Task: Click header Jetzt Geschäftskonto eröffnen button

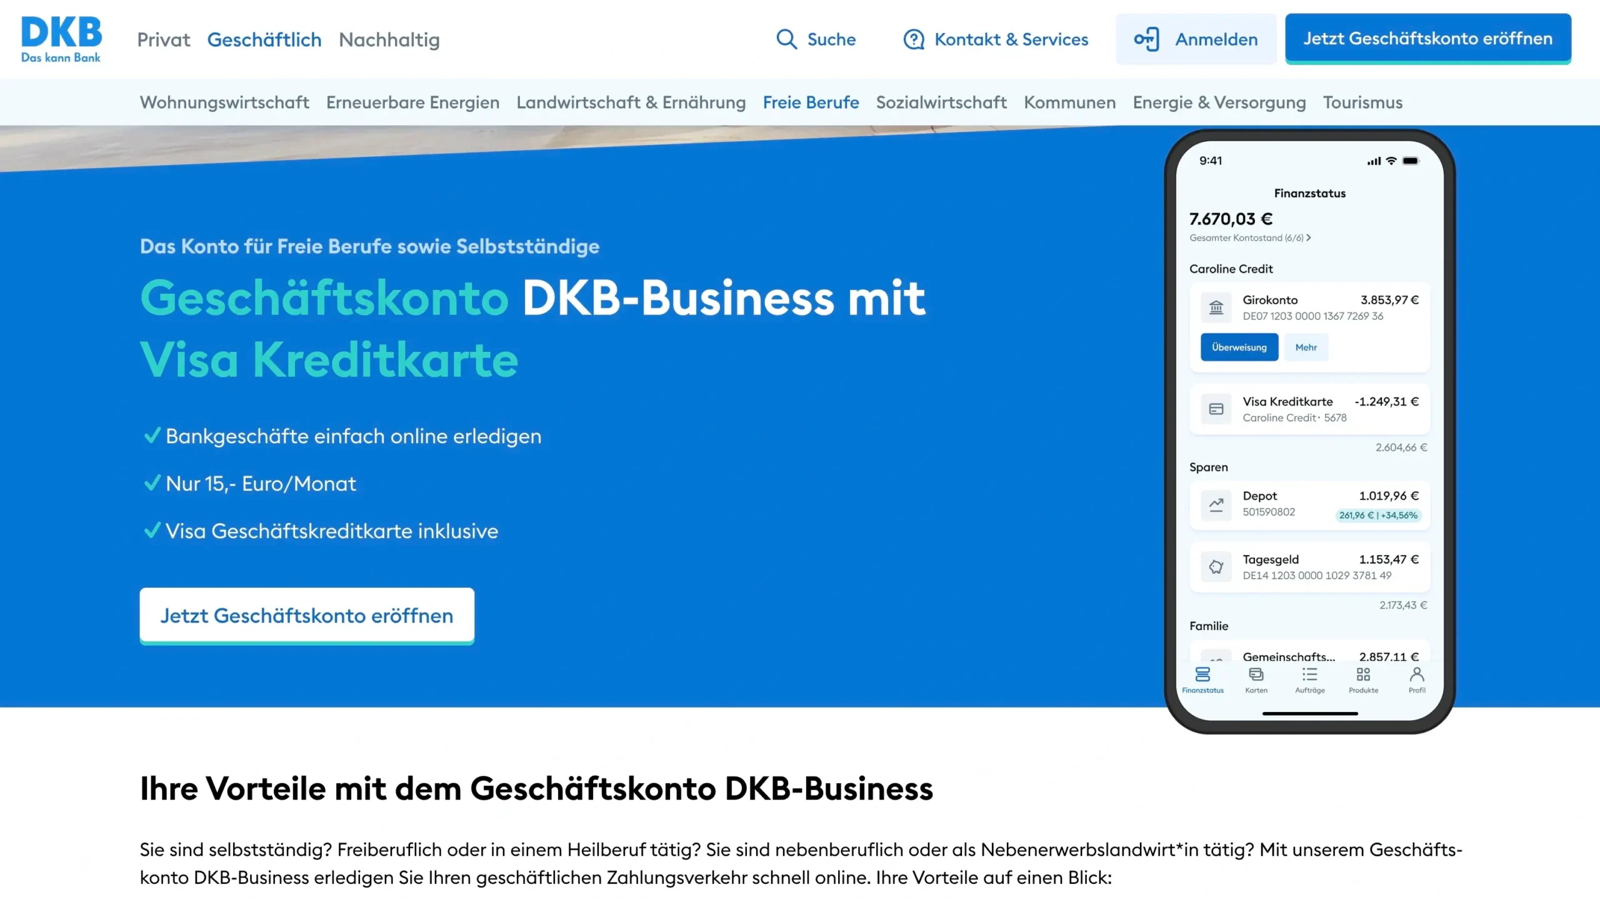Action: (1428, 38)
